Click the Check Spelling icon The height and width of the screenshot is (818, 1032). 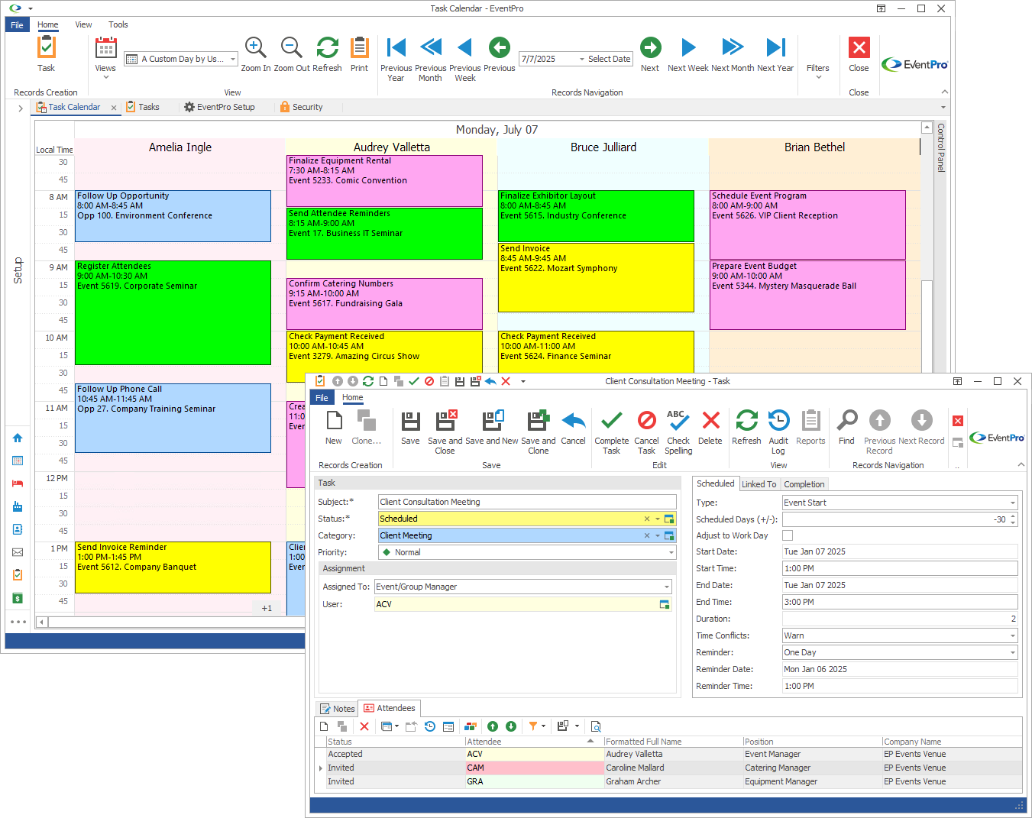[678, 430]
